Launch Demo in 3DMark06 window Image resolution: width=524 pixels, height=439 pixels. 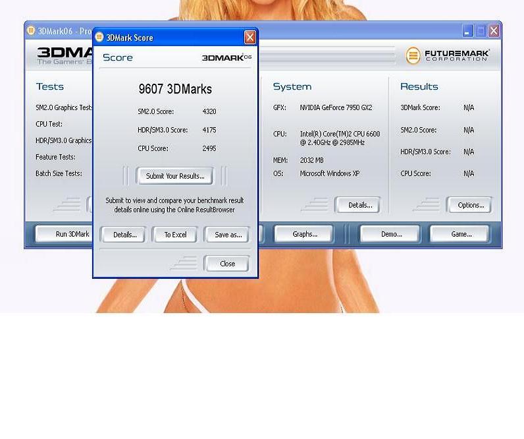[x=390, y=234]
